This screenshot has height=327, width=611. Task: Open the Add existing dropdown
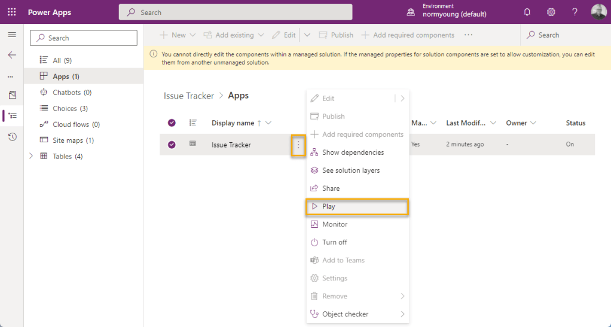(x=234, y=35)
